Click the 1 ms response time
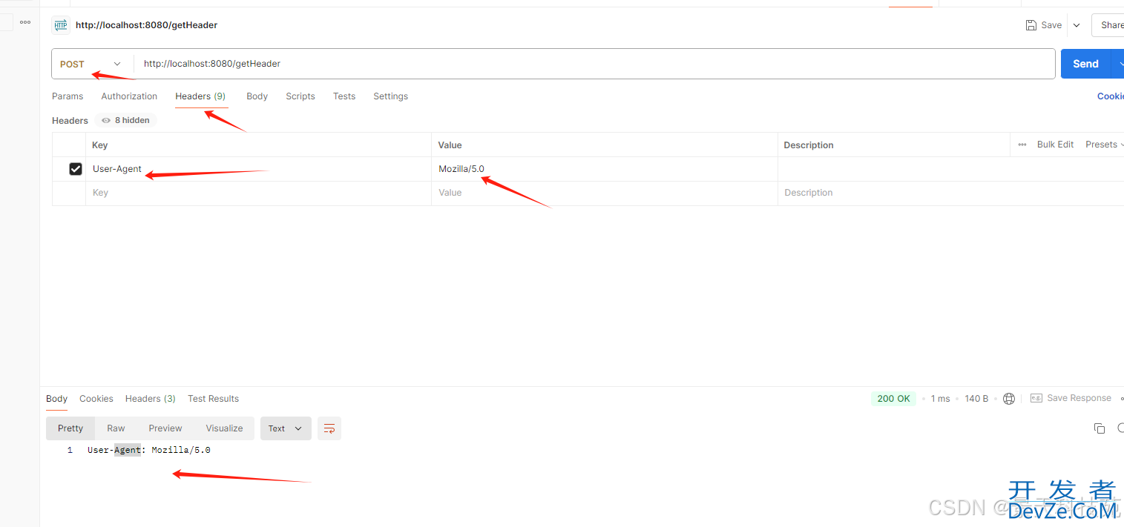Screen dimensions: 1124x527 coord(940,399)
